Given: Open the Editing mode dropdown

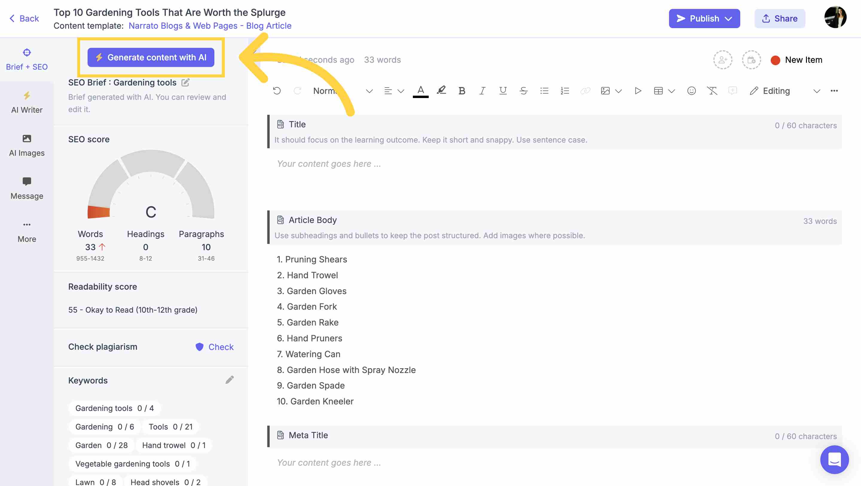Looking at the screenshot, I should point(784,91).
